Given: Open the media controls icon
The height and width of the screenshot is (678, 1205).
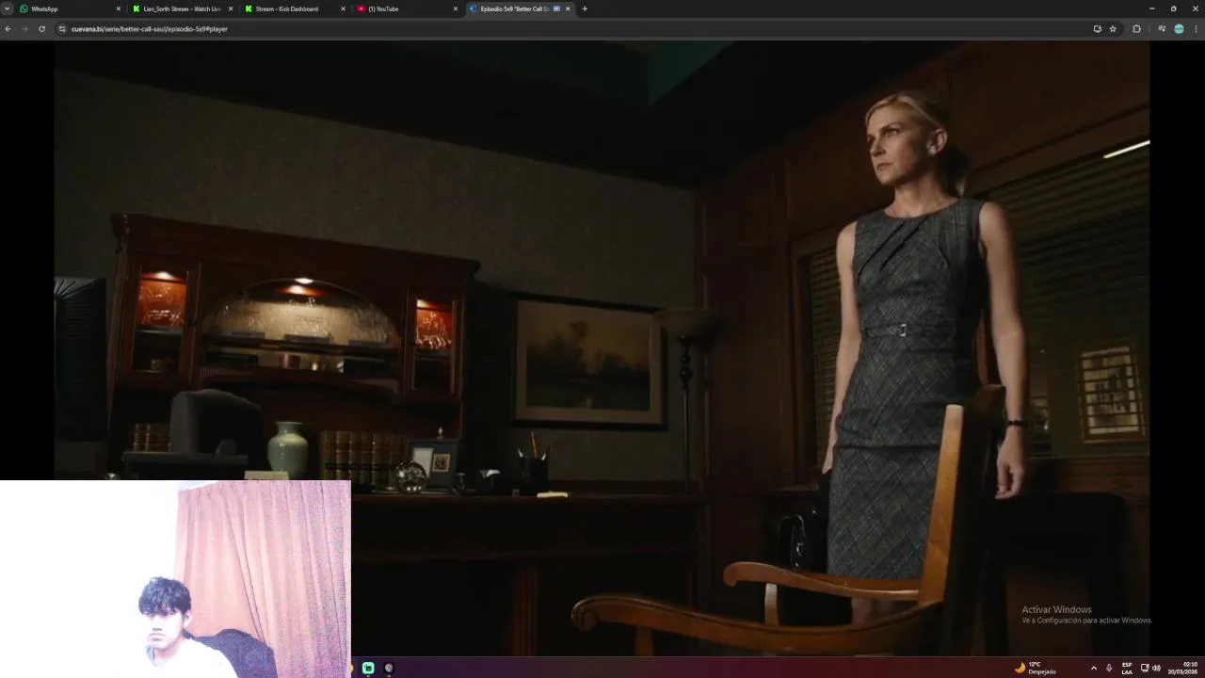Looking at the screenshot, I should 1162,29.
